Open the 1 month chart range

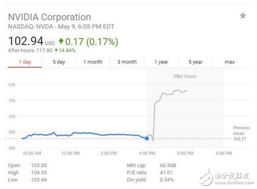point(93,62)
